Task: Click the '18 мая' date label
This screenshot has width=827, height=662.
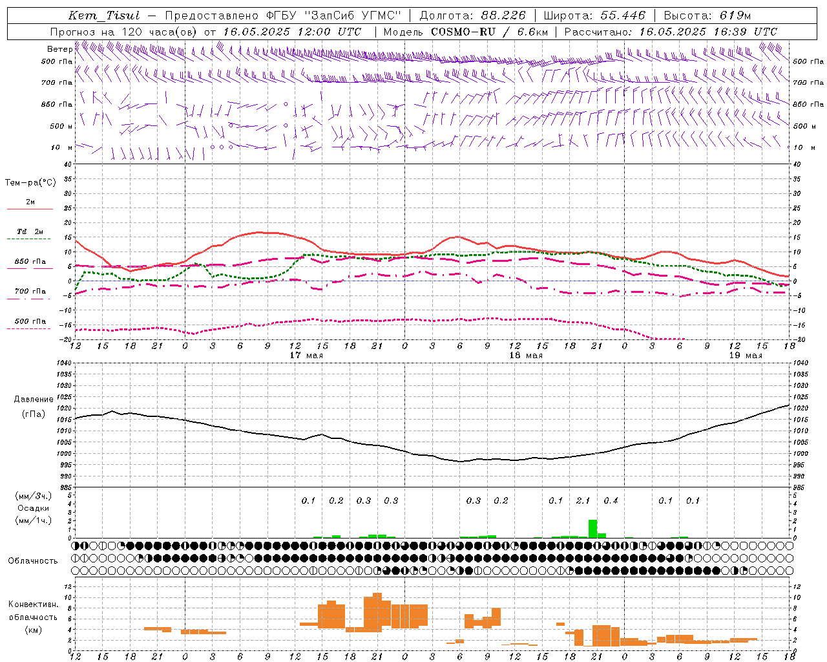Action: point(526,356)
